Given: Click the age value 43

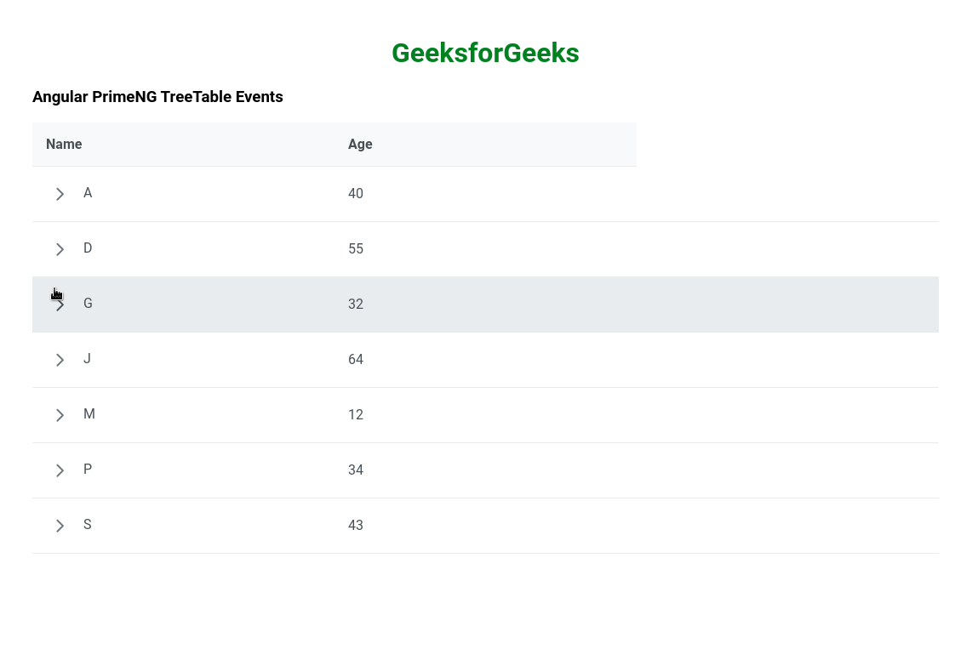Looking at the screenshot, I should pos(356,526).
